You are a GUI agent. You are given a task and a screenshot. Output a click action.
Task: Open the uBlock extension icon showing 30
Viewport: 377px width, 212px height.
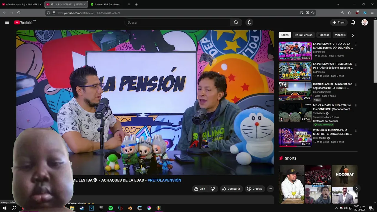pyautogui.click(x=357, y=13)
